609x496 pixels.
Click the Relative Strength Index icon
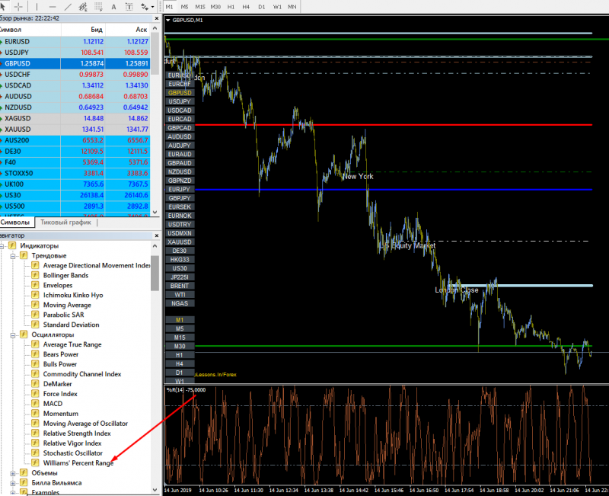coord(35,433)
